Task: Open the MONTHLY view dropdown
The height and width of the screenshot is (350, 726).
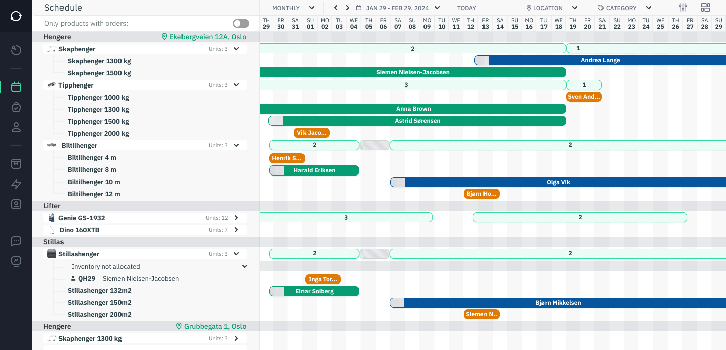Action: click(x=293, y=8)
